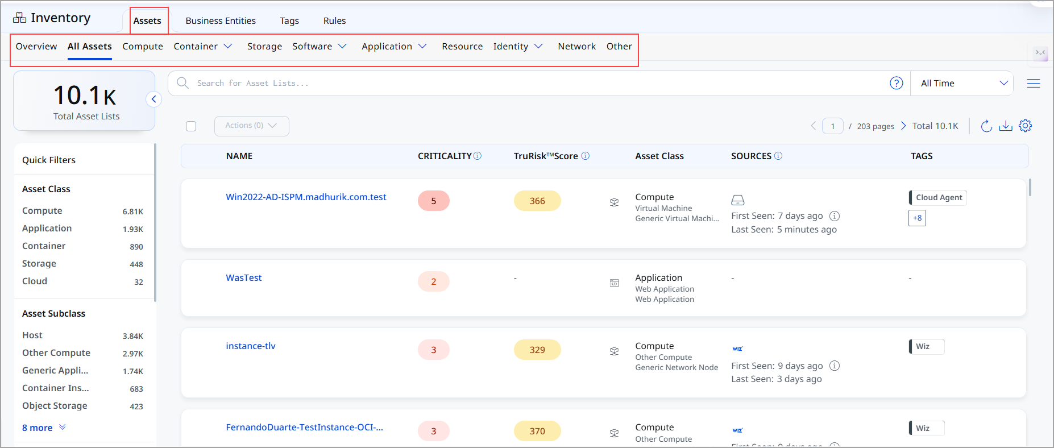
Task: Click the Wiz source icon for instance-tlv
Action: tap(737, 349)
